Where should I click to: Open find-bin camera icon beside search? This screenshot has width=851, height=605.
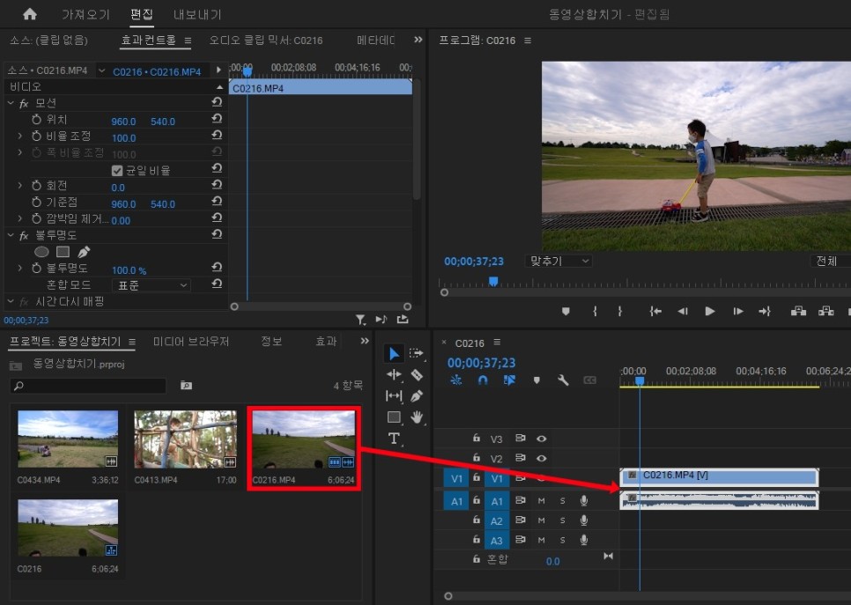tap(186, 385)
